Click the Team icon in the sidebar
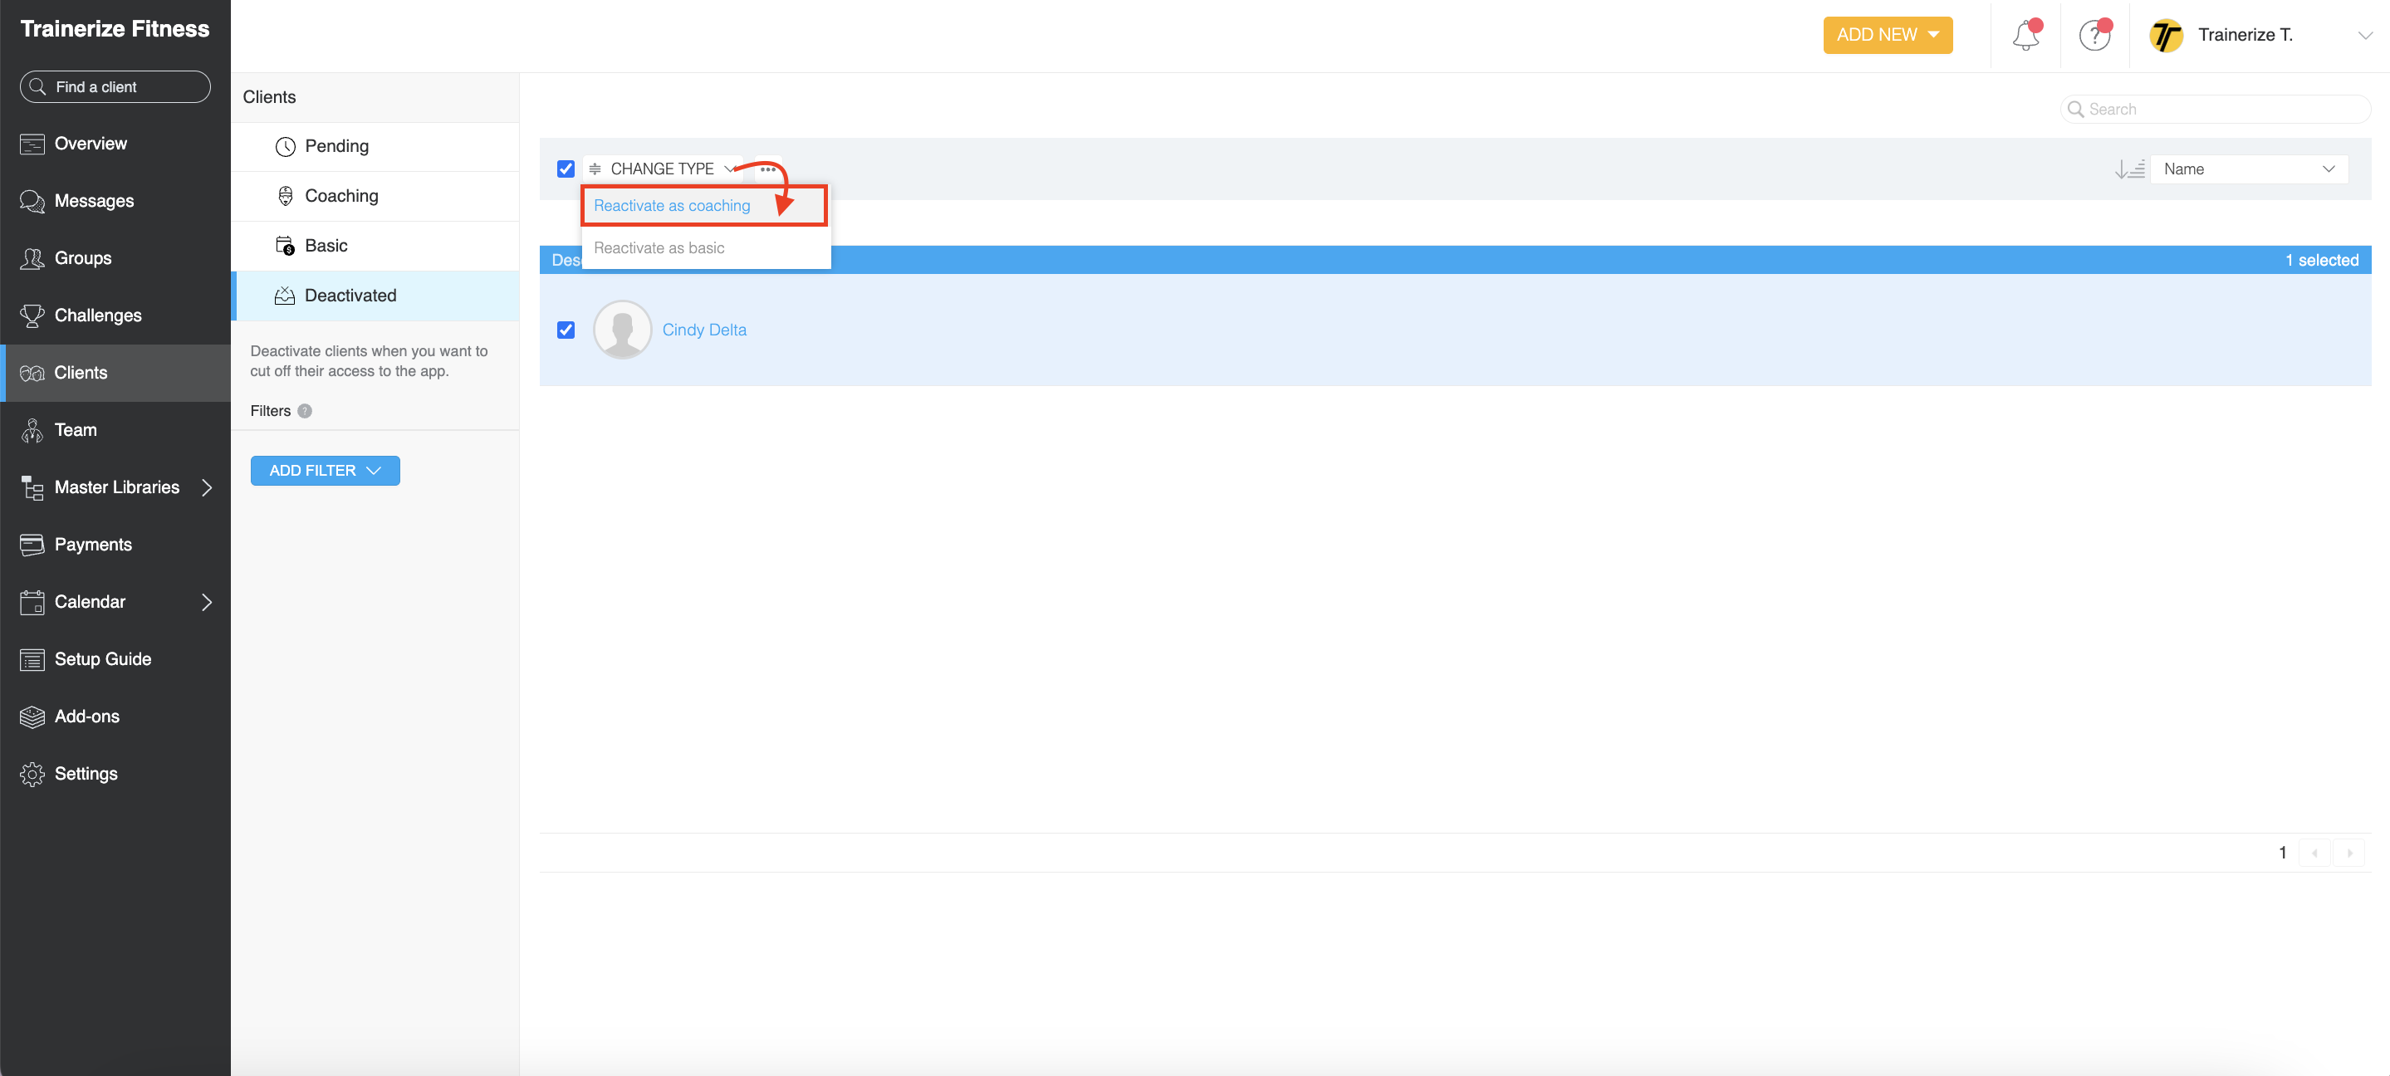Screen dimensions: 2390x1076 point(32,430)
